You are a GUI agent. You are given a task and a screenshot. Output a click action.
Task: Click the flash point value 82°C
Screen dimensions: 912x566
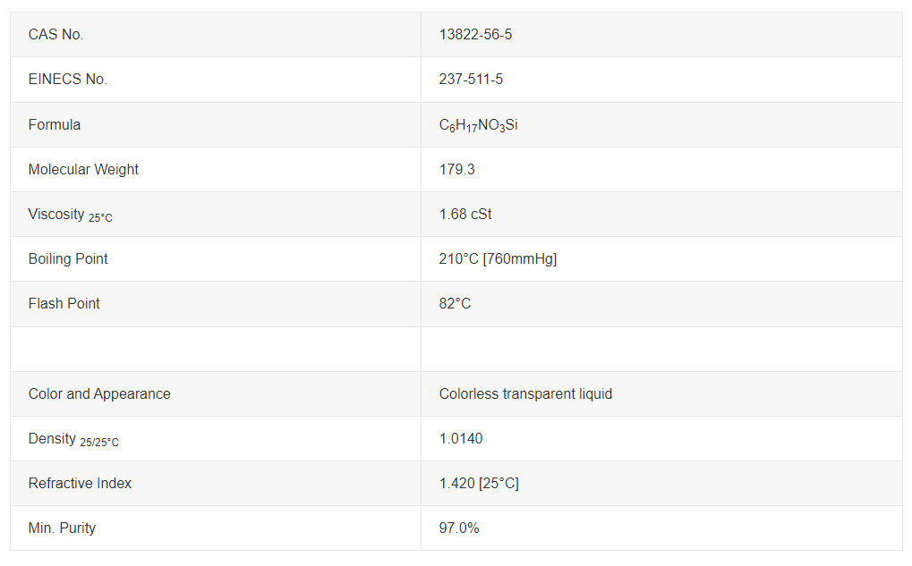(455, 304)
